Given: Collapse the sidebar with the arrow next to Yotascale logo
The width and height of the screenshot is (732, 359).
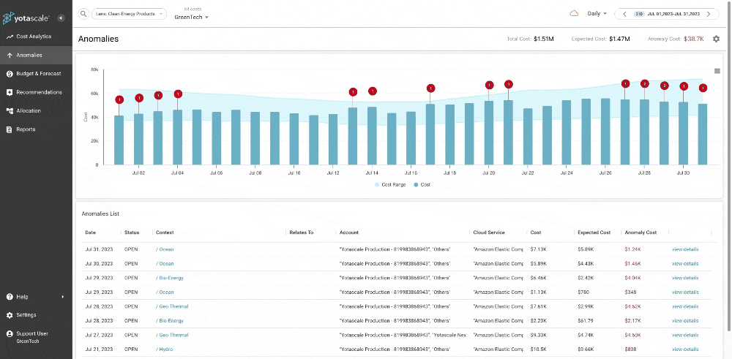Looking at the screenshot, I should 61,18.
